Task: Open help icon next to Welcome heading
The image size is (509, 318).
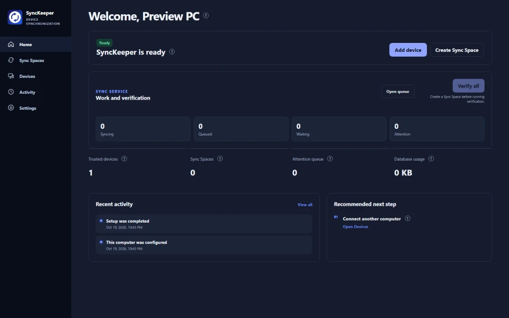Action: pyautogui.click(x=206, y=15)
